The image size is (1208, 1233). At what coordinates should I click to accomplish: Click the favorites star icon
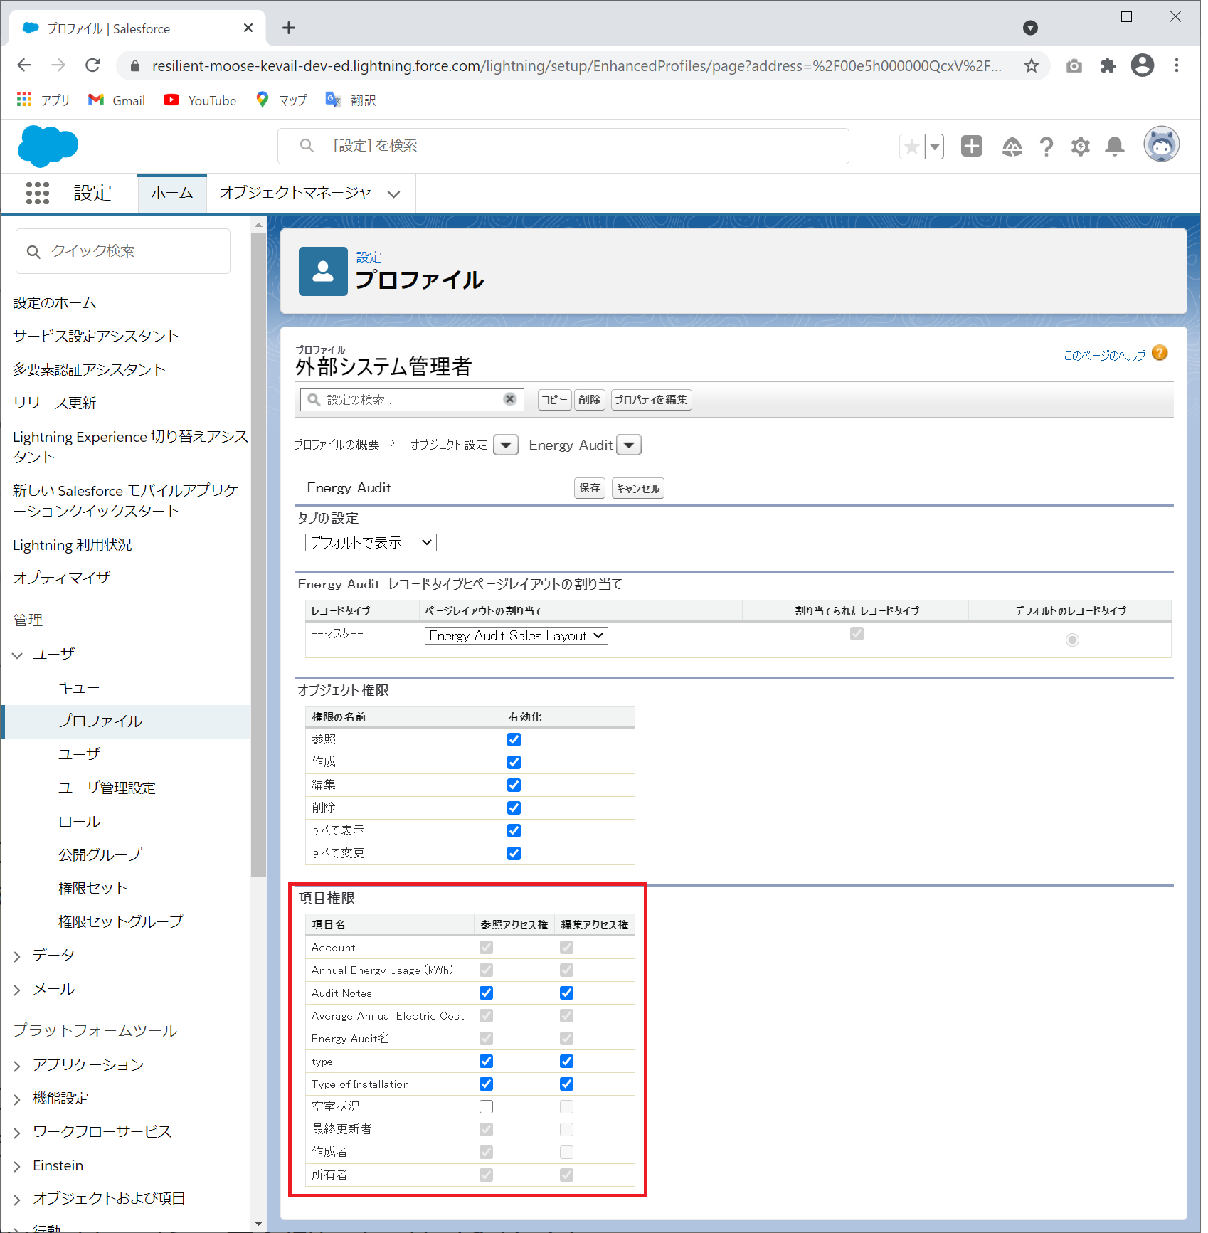tap(911, 147)
